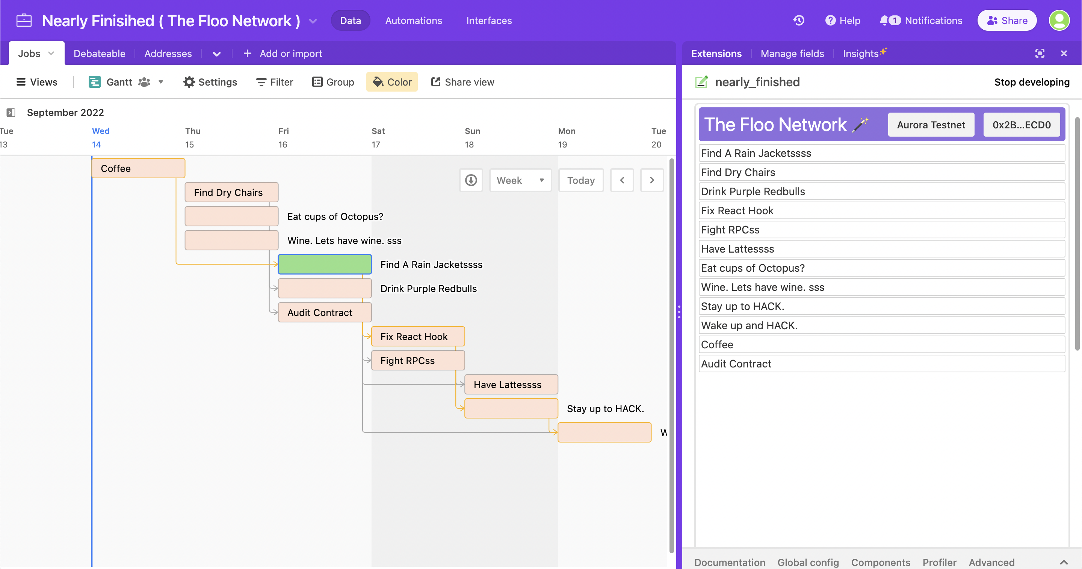This screenshot has height=569, width=1082.
Task: Click the extension fullscreen icon
Action: click(1040, 53)
